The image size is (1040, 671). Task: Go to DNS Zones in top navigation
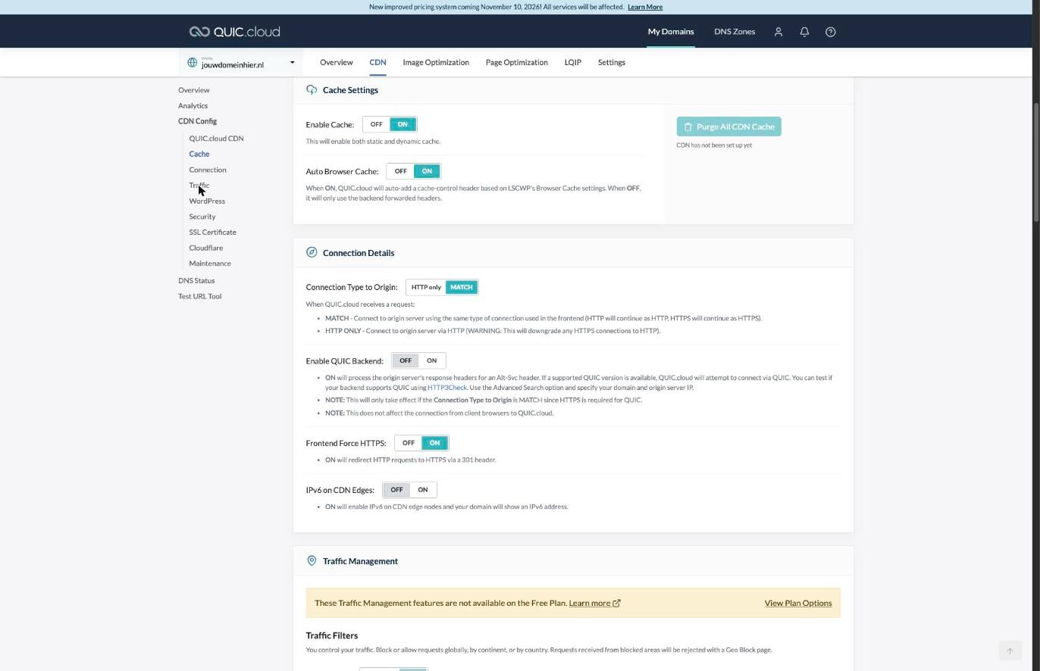pos(734,32)
